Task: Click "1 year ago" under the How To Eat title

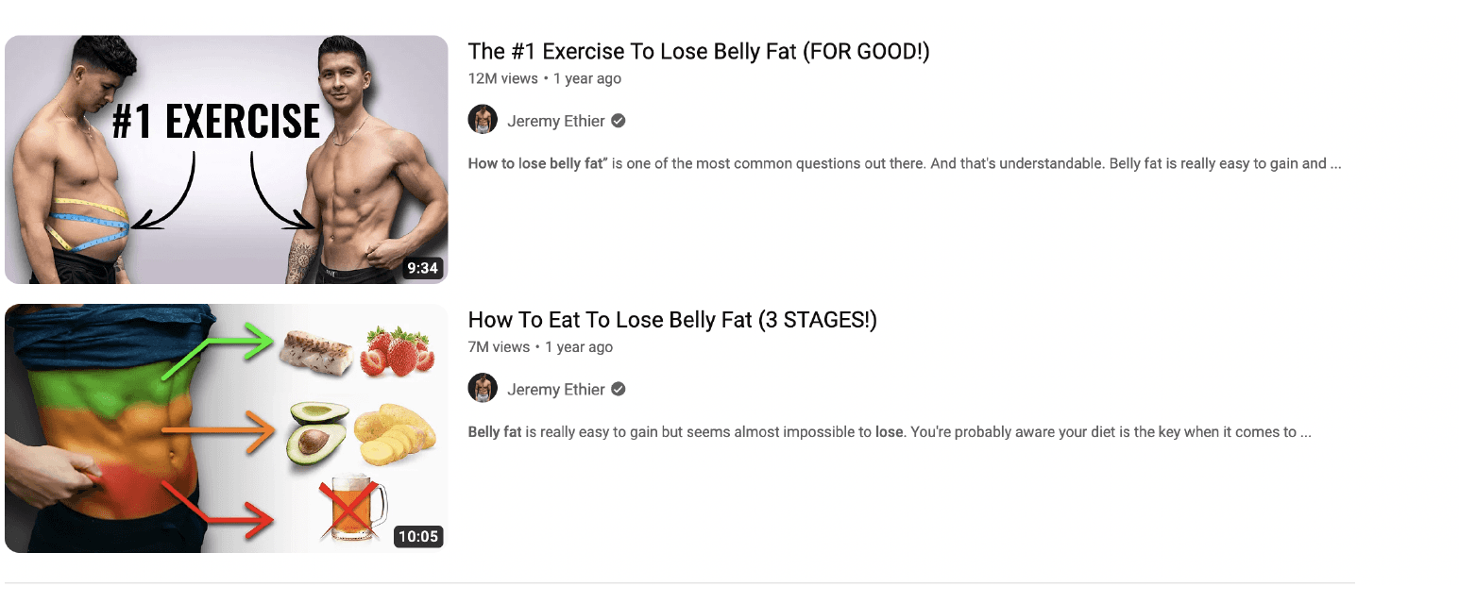Action: coord(579,347)
